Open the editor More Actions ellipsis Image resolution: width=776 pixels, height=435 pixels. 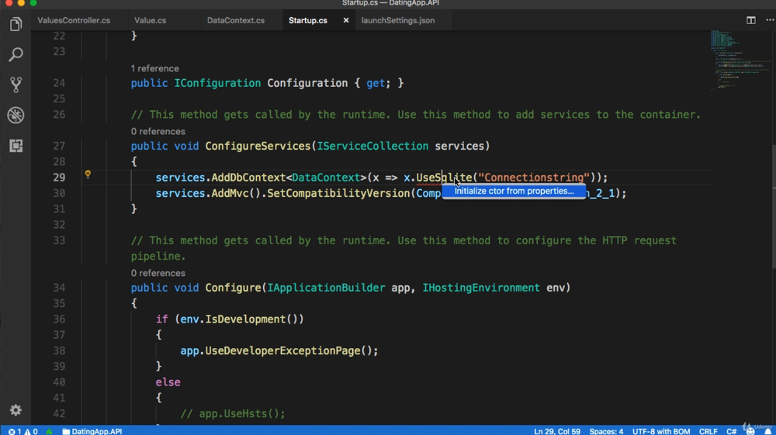[770, 20]
